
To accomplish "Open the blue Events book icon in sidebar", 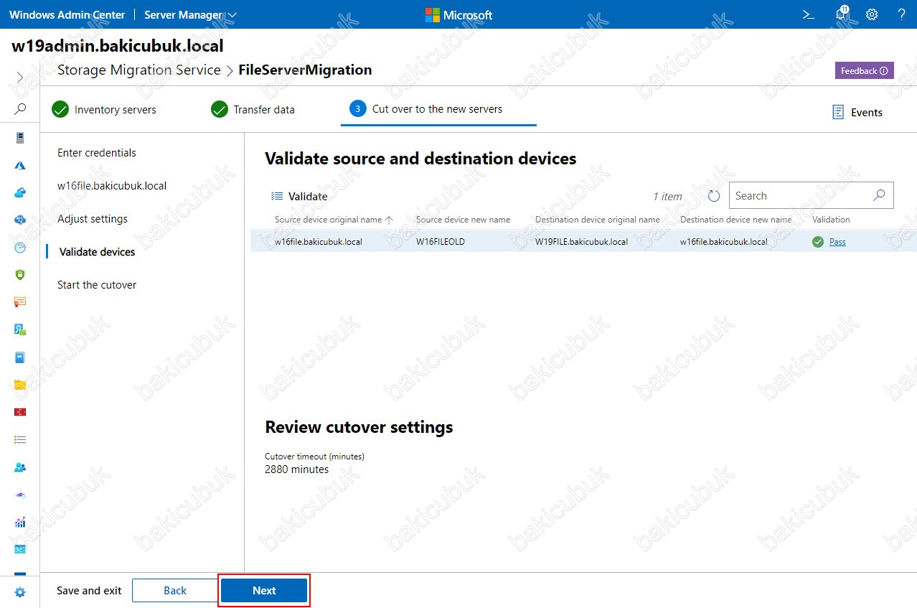I will tap(20, 357).
